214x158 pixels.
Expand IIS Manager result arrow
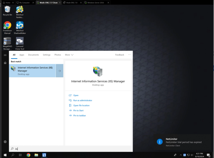click(x=60, y=71)
